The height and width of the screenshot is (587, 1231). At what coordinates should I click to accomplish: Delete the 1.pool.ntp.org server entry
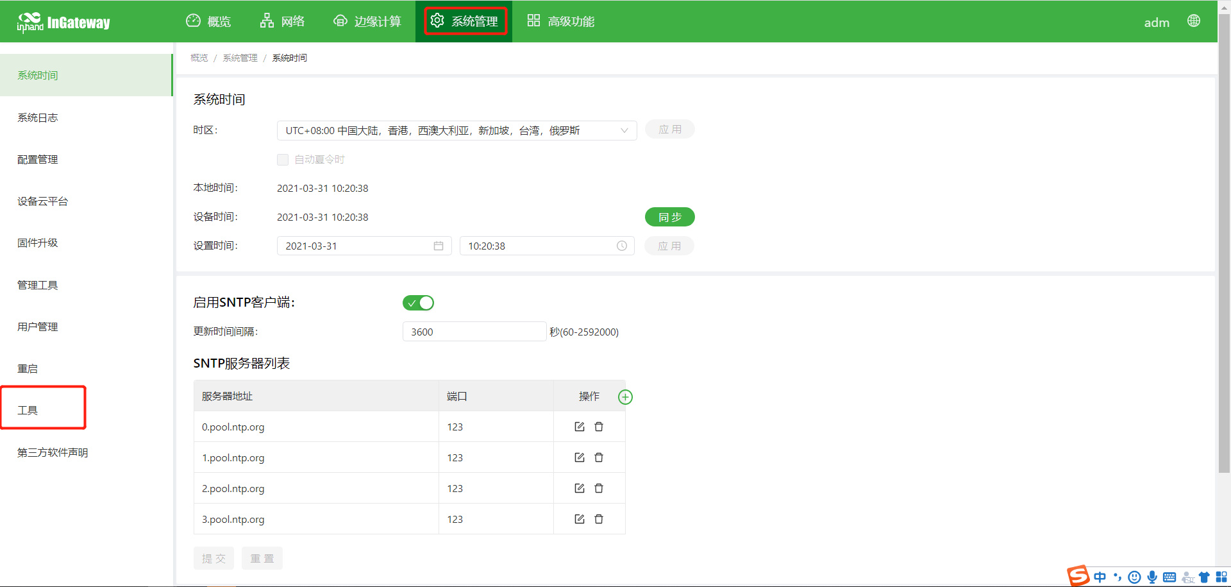pyautogui.click(x=599, y=457)
